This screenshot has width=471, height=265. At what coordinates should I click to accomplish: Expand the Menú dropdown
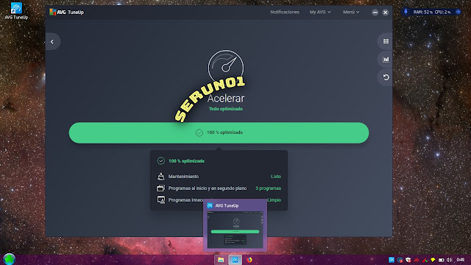coord(351,12)
